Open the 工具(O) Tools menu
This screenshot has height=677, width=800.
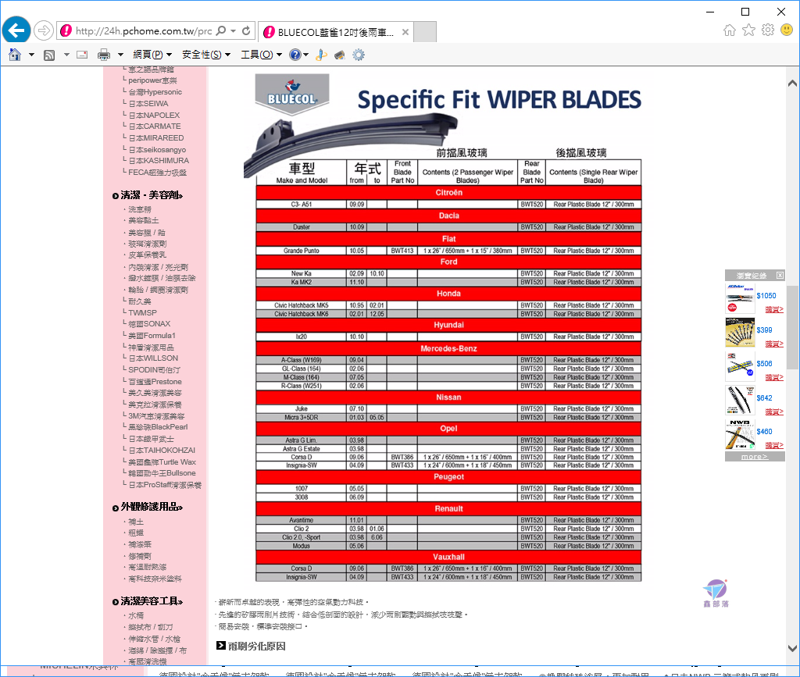point(261,55)
